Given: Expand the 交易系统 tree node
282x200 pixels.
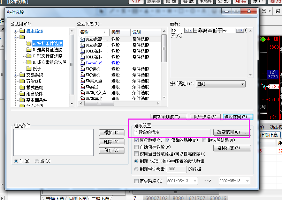Looking at the screenshot, I should coord(16,75).
